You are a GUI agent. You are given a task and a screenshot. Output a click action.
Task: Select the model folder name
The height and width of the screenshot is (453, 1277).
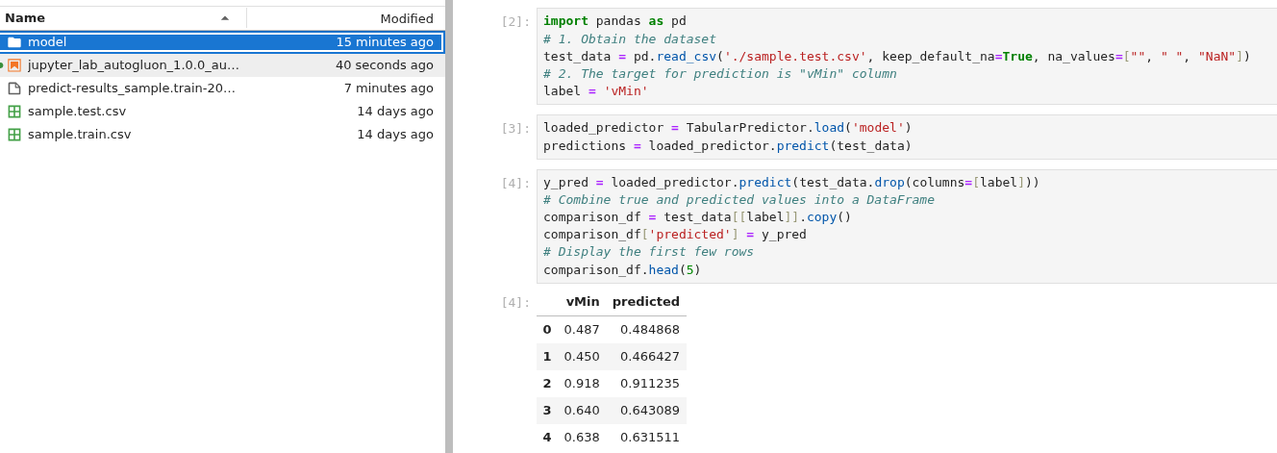point(47,42)
